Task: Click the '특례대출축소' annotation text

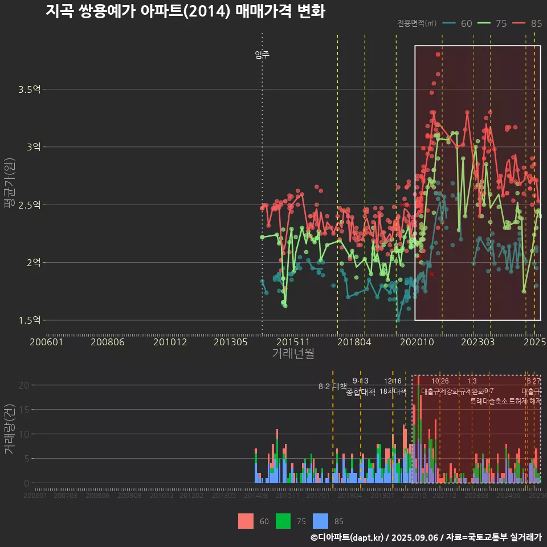Action: (x=489, y=401)
